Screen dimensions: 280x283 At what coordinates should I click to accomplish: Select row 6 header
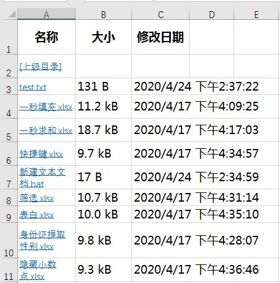coord(9,154)
